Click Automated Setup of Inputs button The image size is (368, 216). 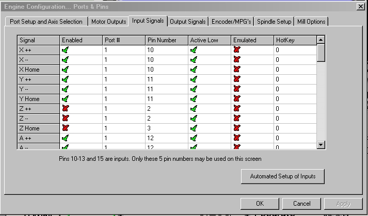pyautogui.click(x=282, y=176)
